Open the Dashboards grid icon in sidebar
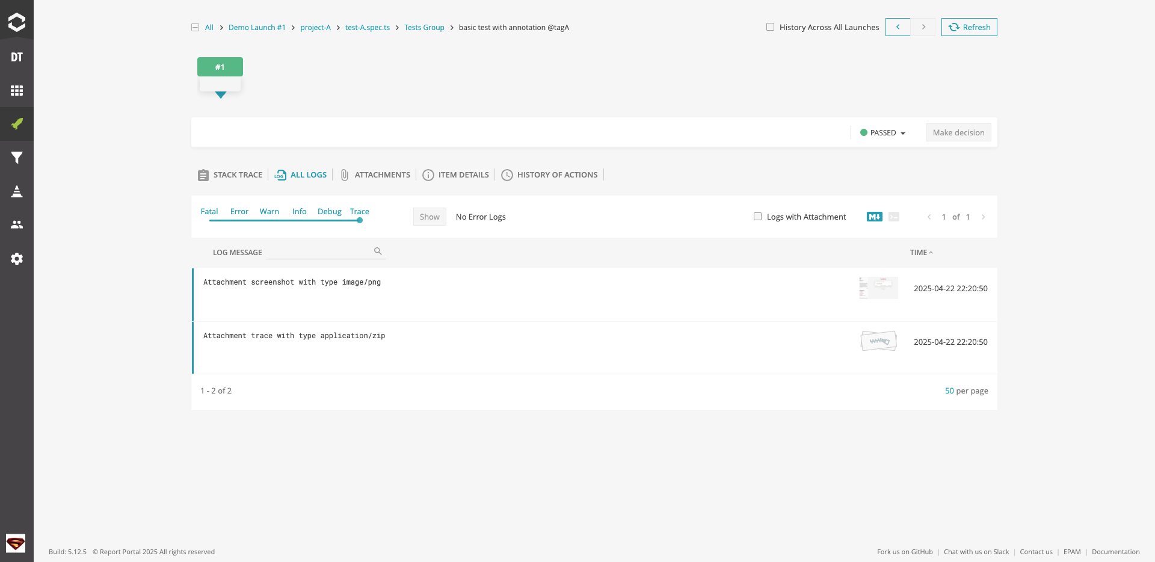1155x562 pixels. click(x=17, y=90)
